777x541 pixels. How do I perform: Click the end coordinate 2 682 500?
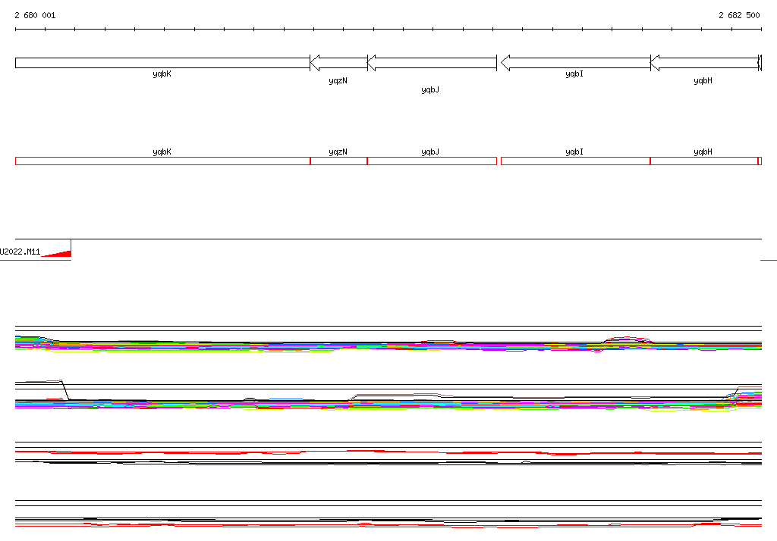739,15
